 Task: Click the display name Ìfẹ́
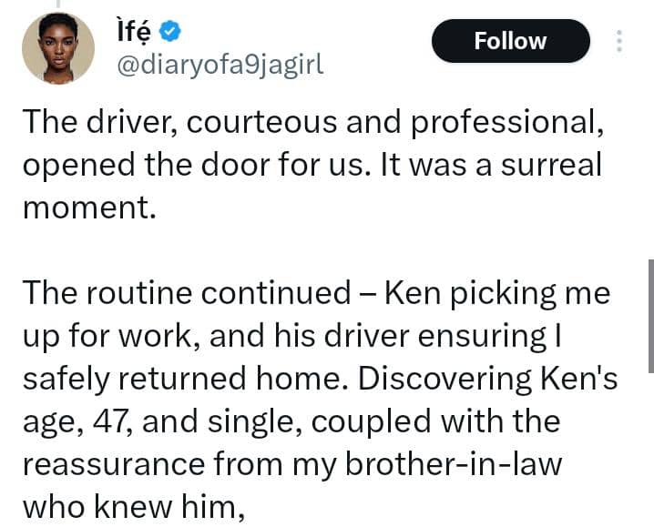(132, 33)
